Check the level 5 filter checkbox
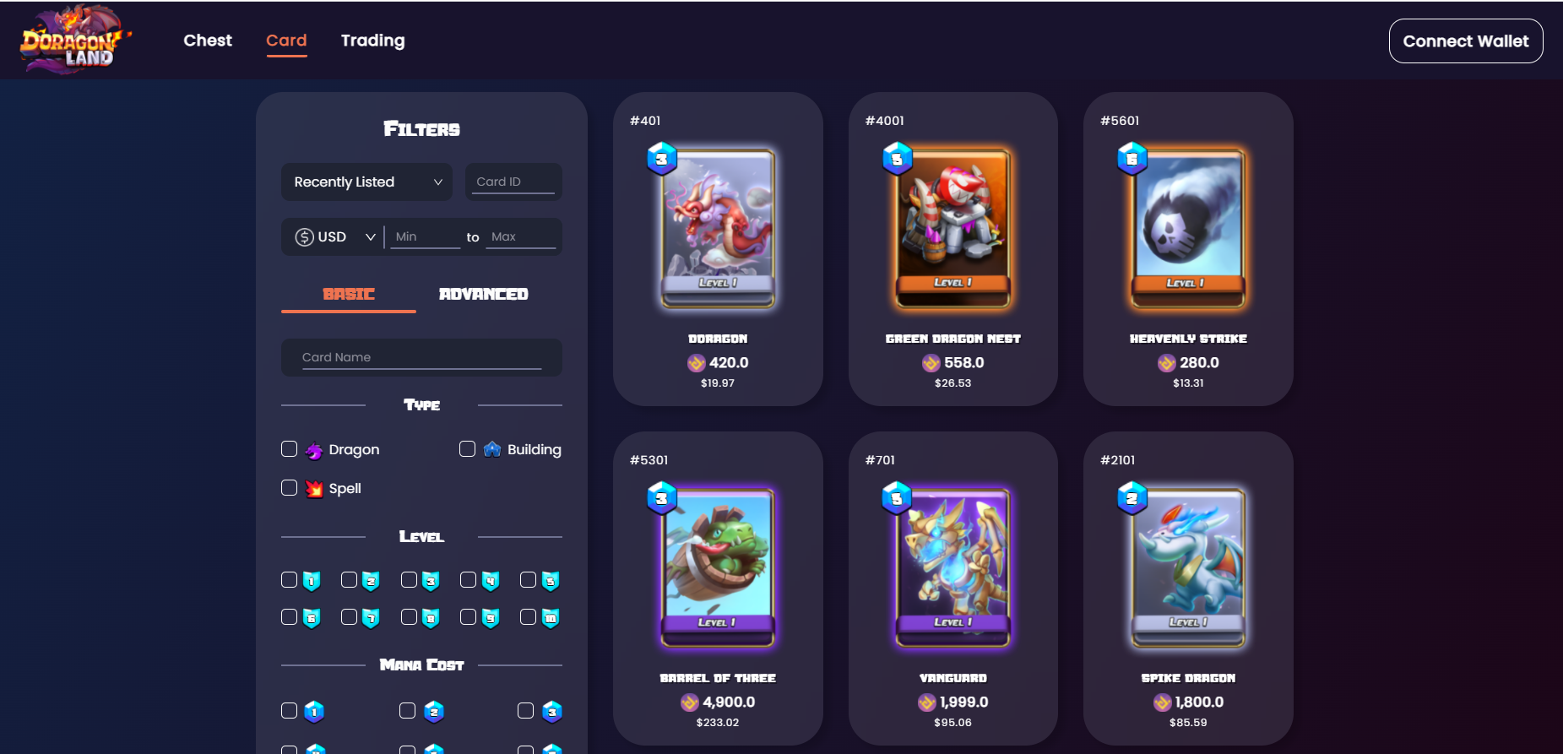 click(x=528, y=580)
